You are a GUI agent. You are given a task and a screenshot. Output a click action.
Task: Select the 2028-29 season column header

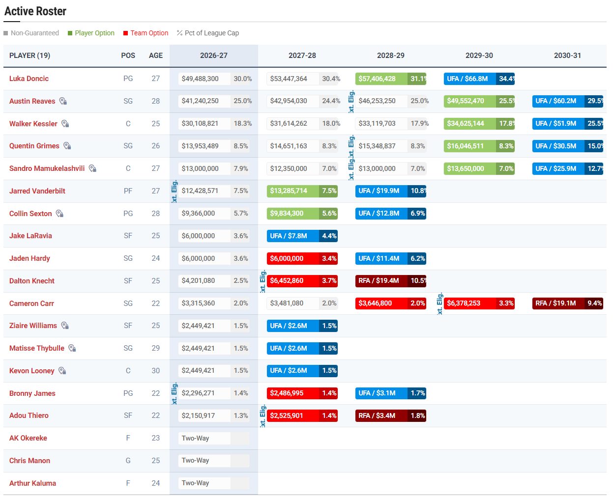pyautogui.click(x=391, y=55)
